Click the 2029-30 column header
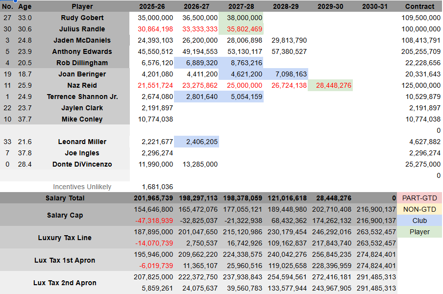The height and width of the screenshot is (294, 443). coord(331,6)
